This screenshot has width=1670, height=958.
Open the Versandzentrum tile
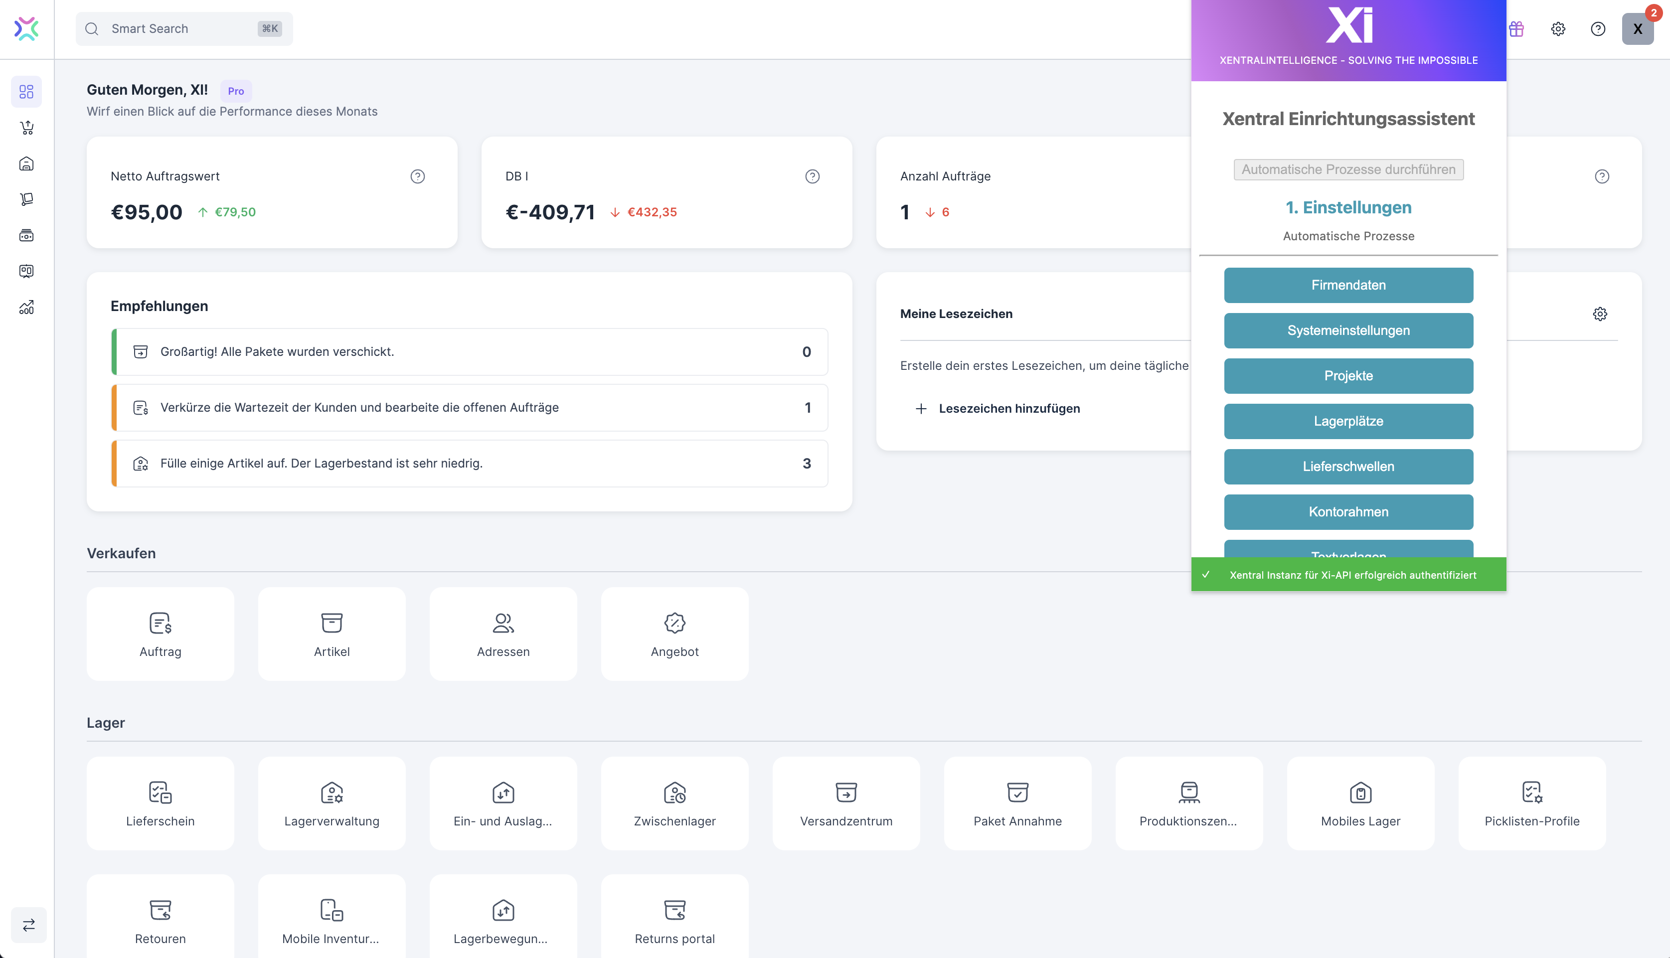[x=845, y=802]
